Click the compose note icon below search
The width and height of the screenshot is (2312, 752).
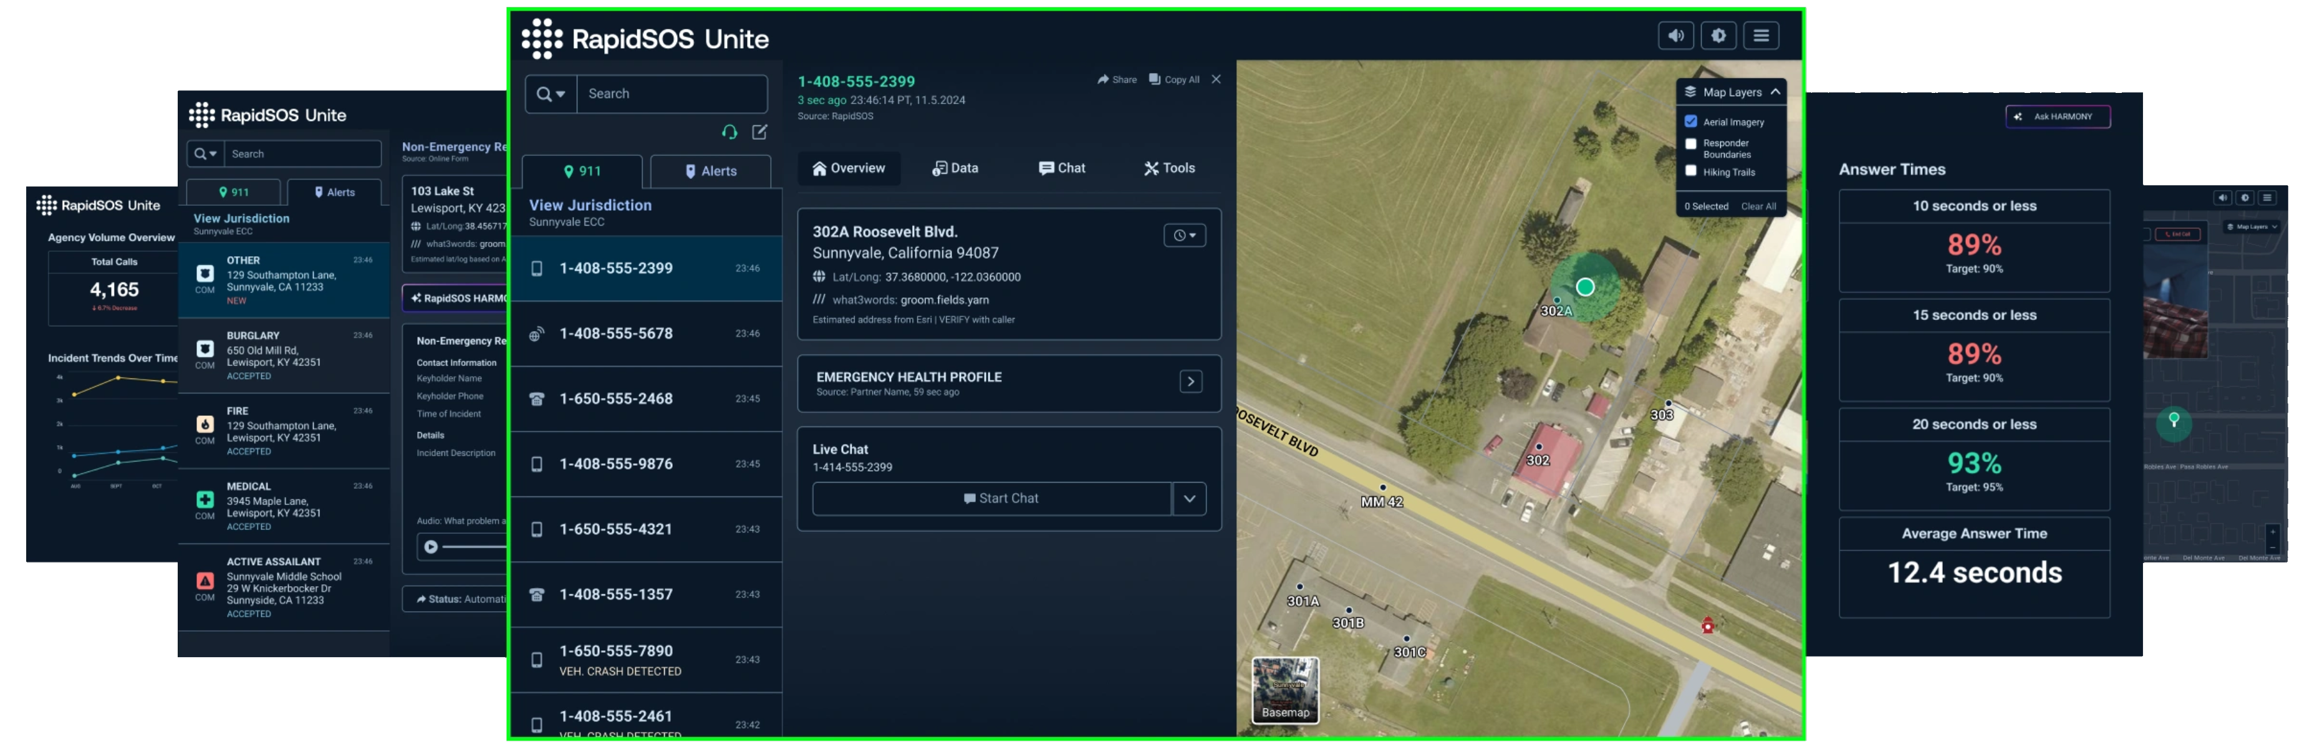click(x=759, y=132)
